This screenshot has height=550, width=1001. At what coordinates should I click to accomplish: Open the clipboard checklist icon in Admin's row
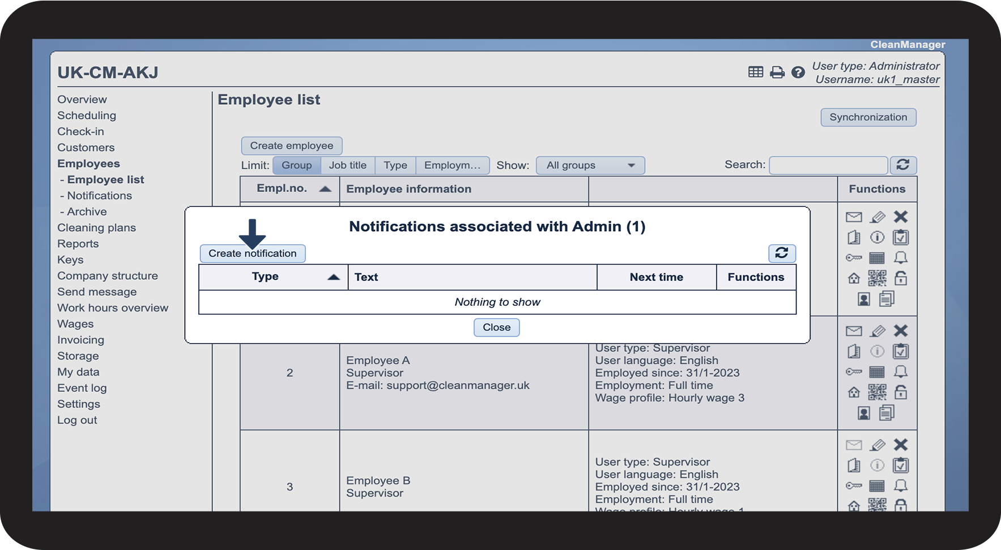[901, 237]
